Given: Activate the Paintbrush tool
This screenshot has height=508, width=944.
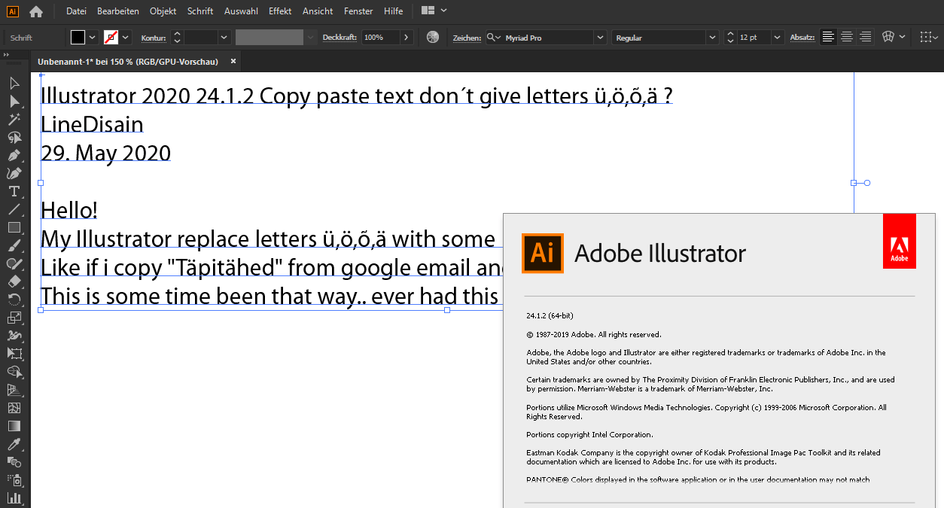Looking at the screenshot, I should pyautogui.click(x=14, y=245).
